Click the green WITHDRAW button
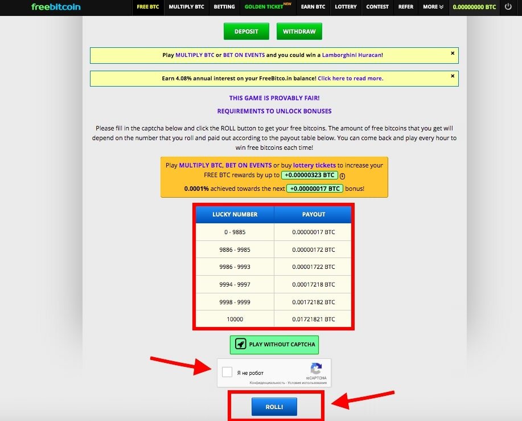Image resolution: width=522 pixels, height=421 pixels. (x=299, y=31)
